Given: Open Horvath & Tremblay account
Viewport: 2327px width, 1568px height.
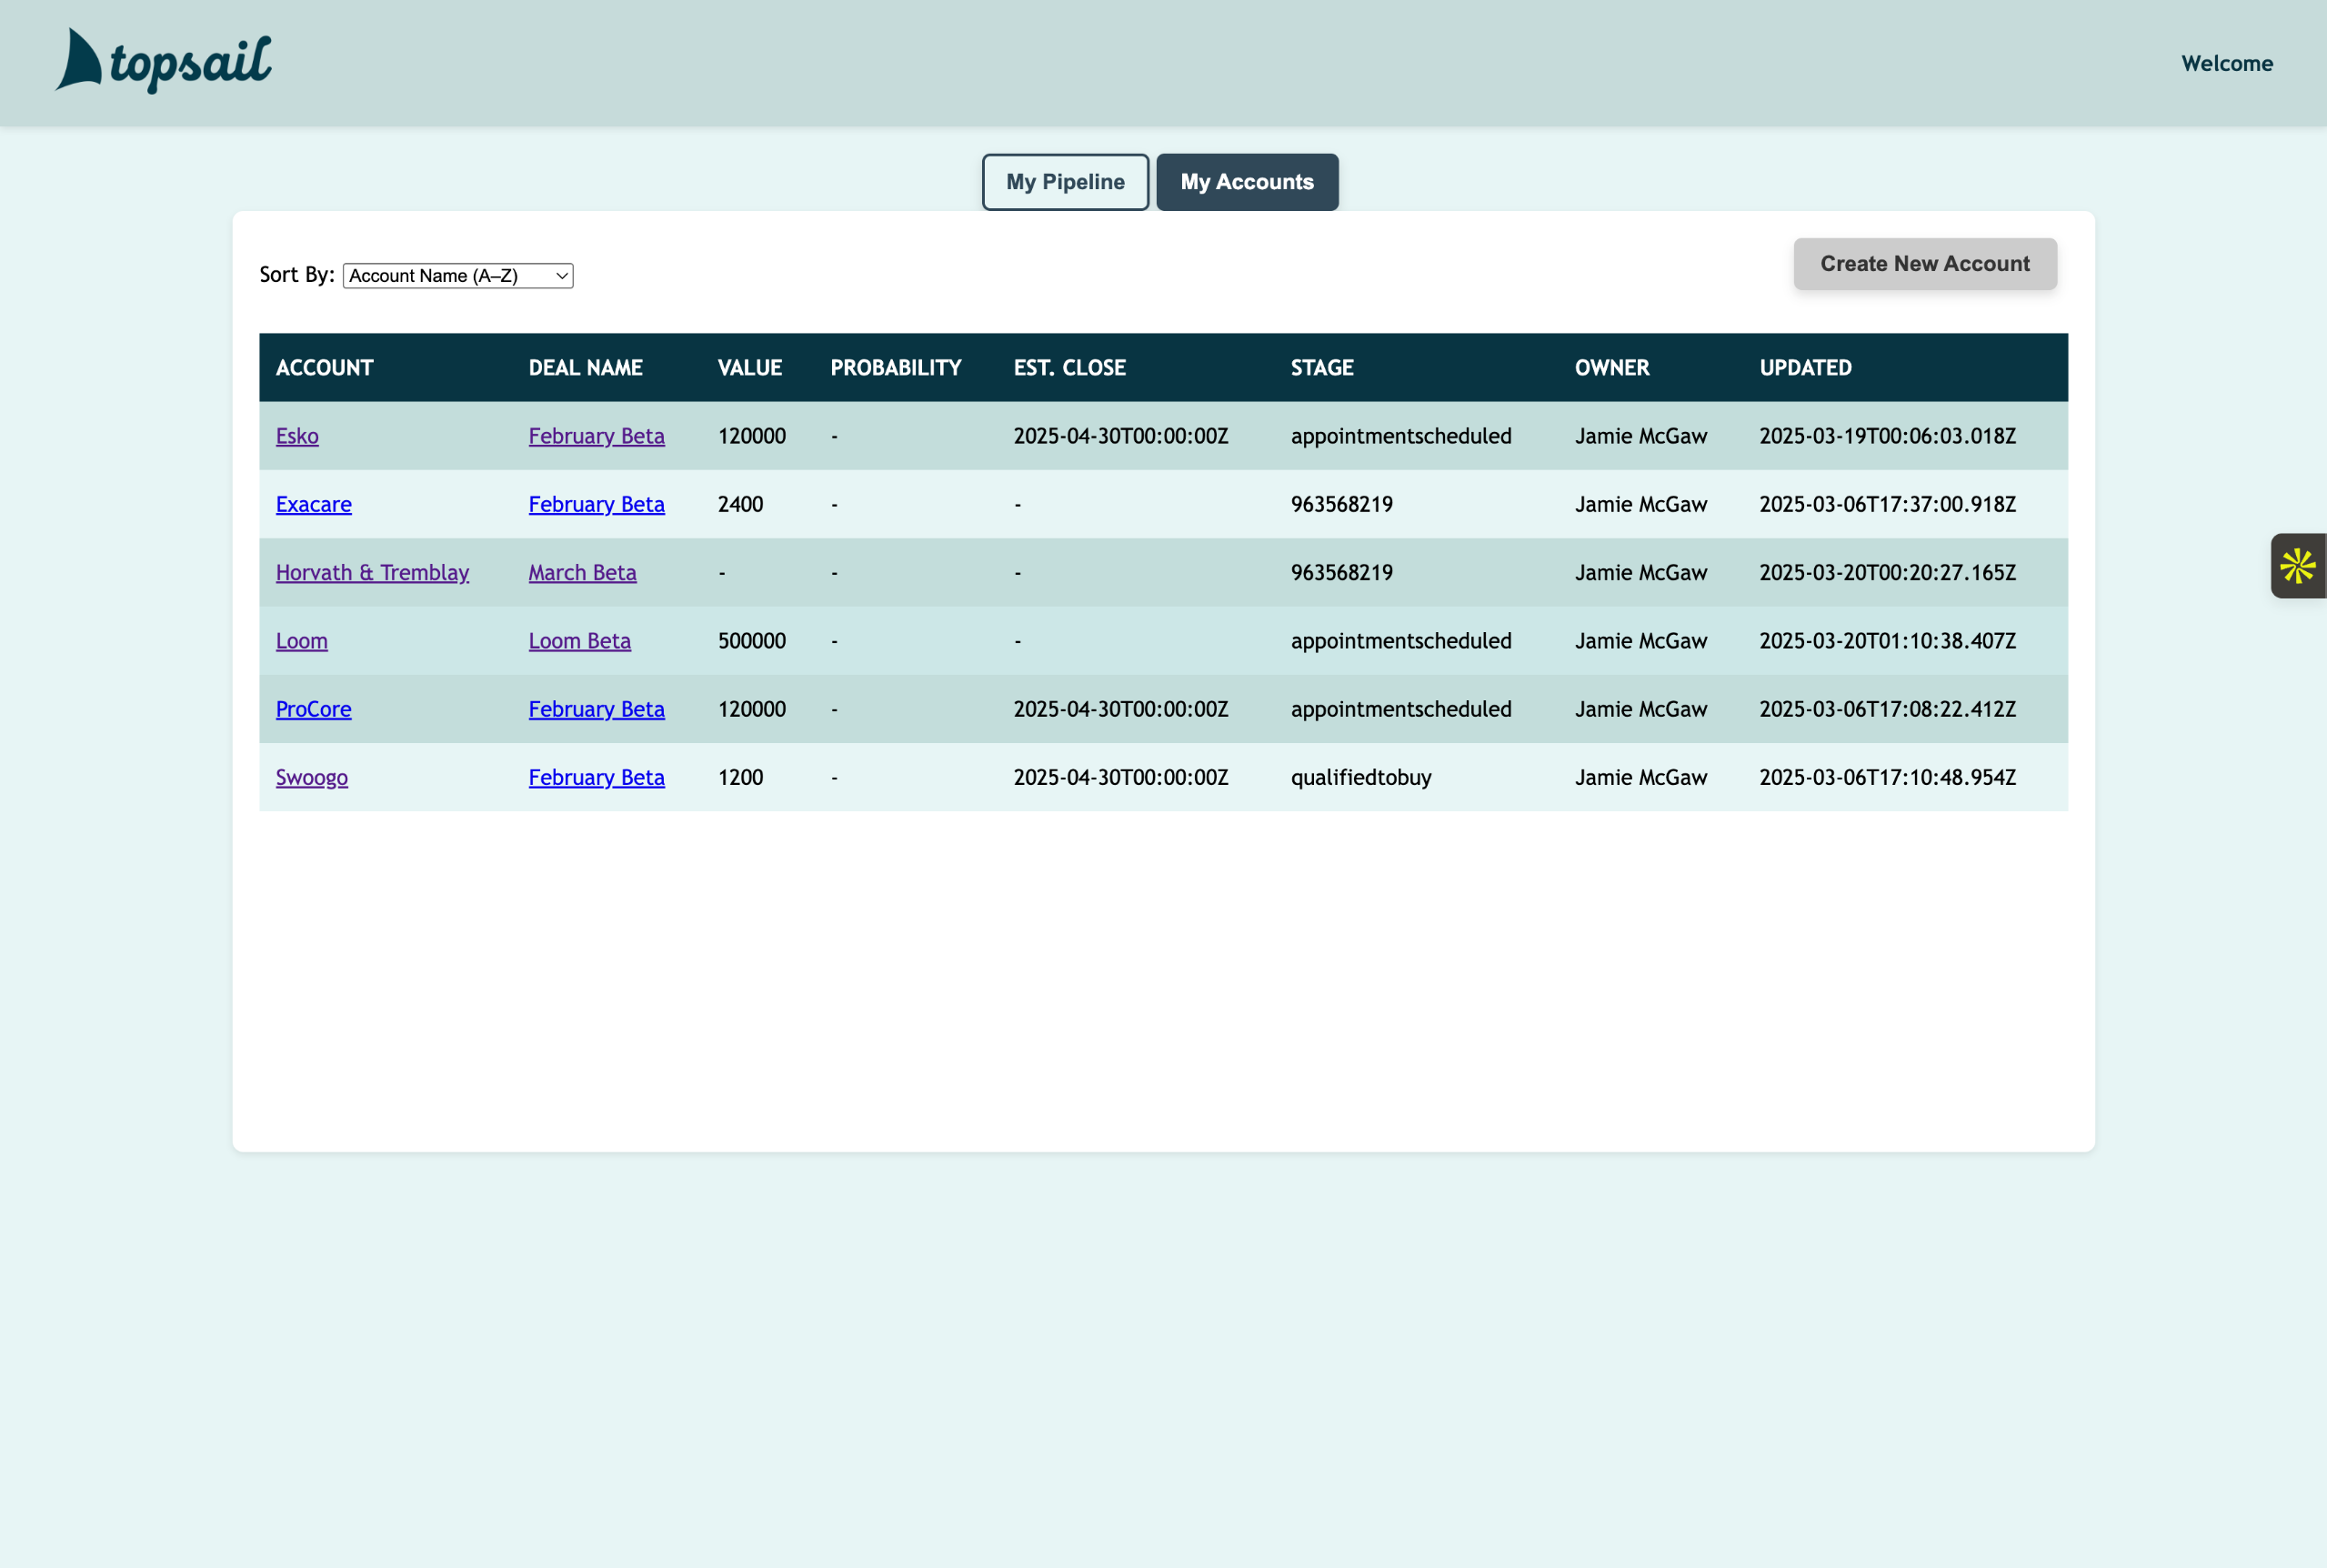Looking at the screenshot, I should click(x=372, y=573).
